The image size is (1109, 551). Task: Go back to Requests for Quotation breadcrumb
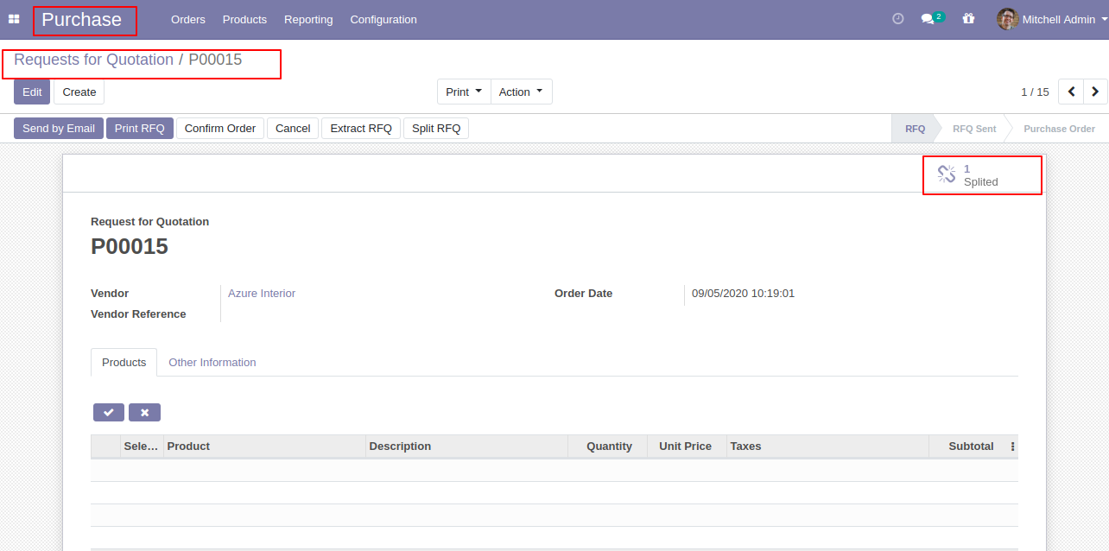pos(94,60)
